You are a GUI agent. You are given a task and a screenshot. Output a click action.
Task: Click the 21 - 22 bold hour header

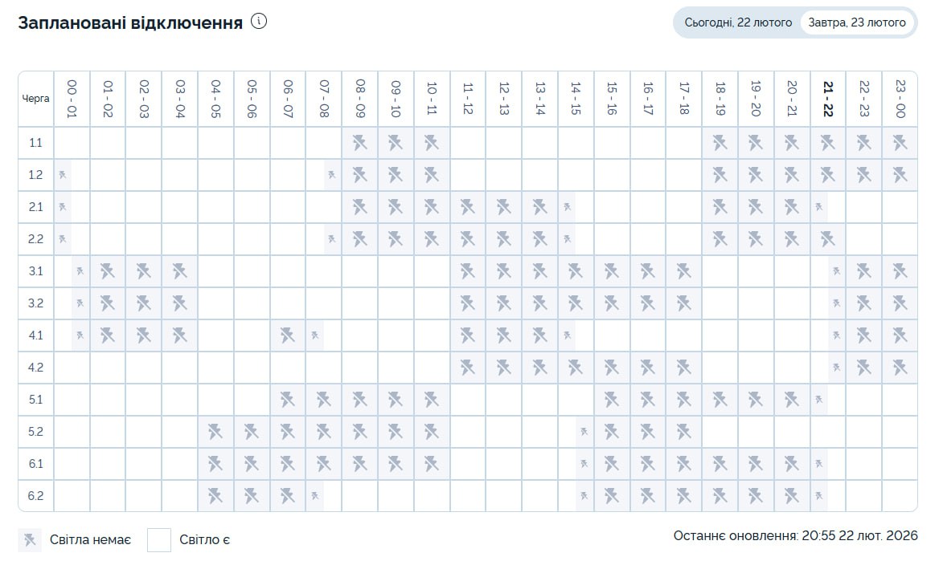827,99
